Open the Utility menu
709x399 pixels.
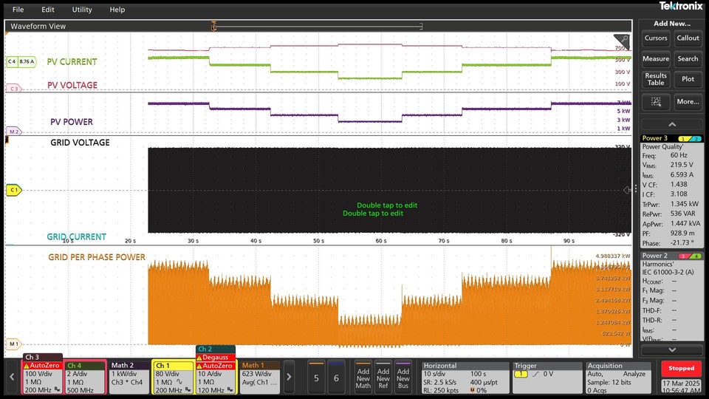[x=82, y=10]
